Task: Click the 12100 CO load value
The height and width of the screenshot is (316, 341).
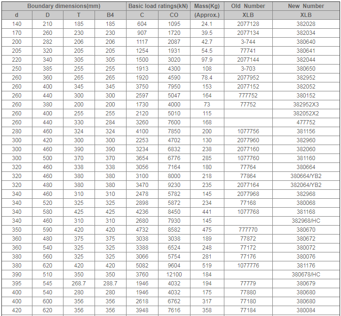Action: coord(174,275)
